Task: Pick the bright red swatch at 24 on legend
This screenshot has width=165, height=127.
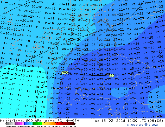Action: coord(57,124)
